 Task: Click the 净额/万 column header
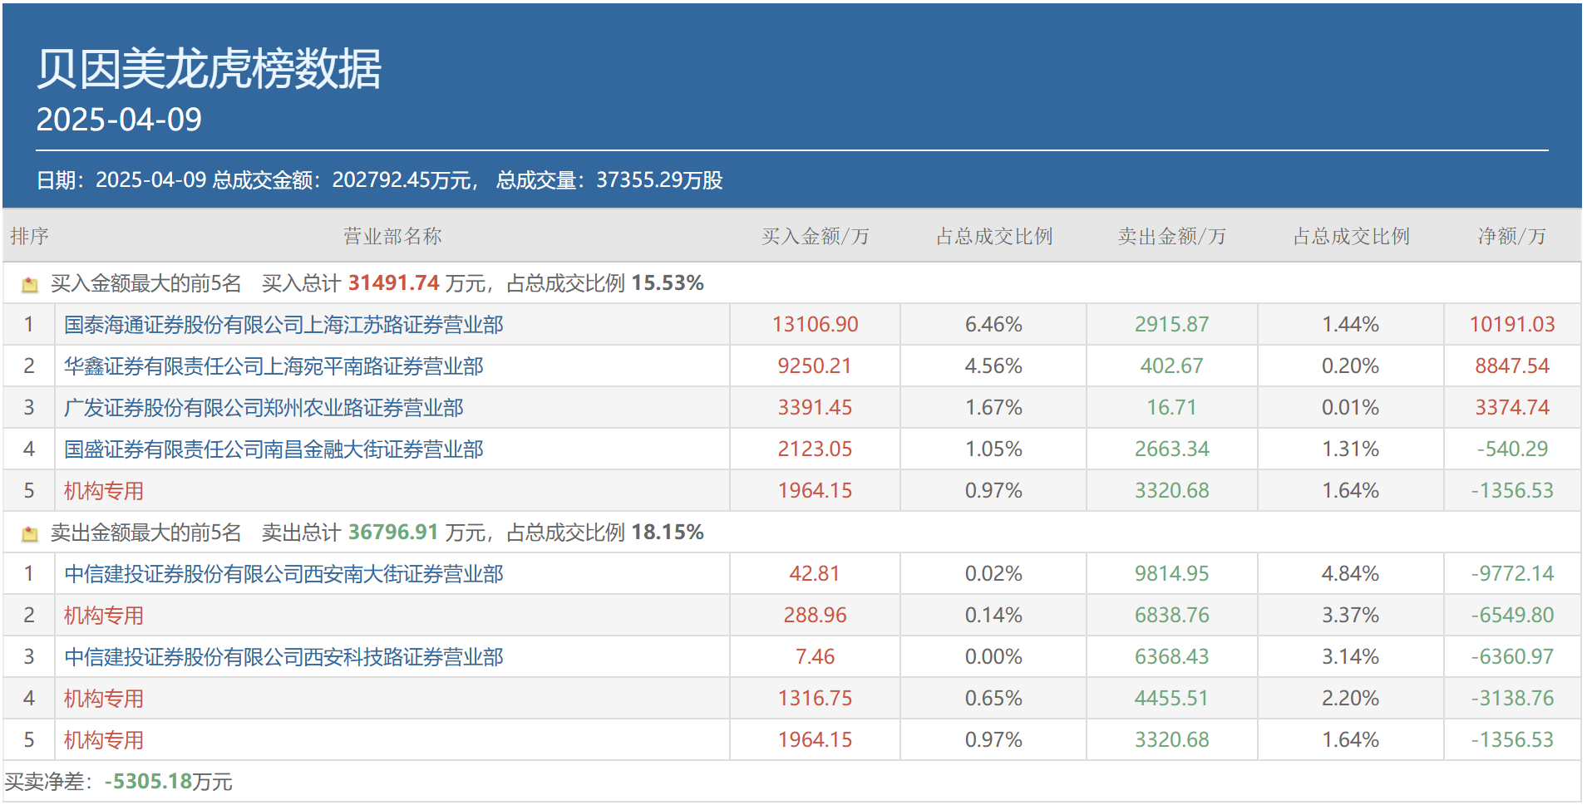tap(1511, 237)
